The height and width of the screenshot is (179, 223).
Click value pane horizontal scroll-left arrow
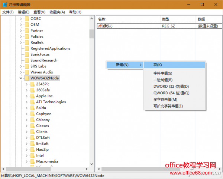click(99, 169)
